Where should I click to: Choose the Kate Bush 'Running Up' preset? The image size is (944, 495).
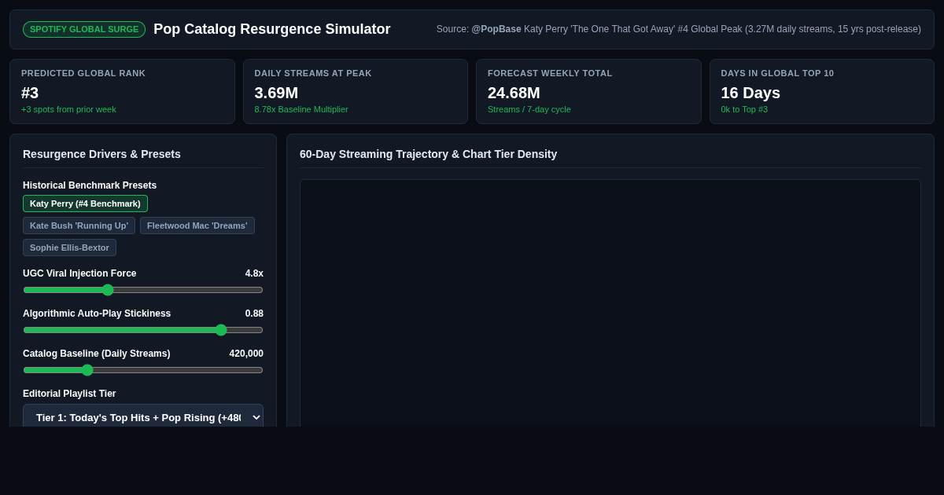79,225
